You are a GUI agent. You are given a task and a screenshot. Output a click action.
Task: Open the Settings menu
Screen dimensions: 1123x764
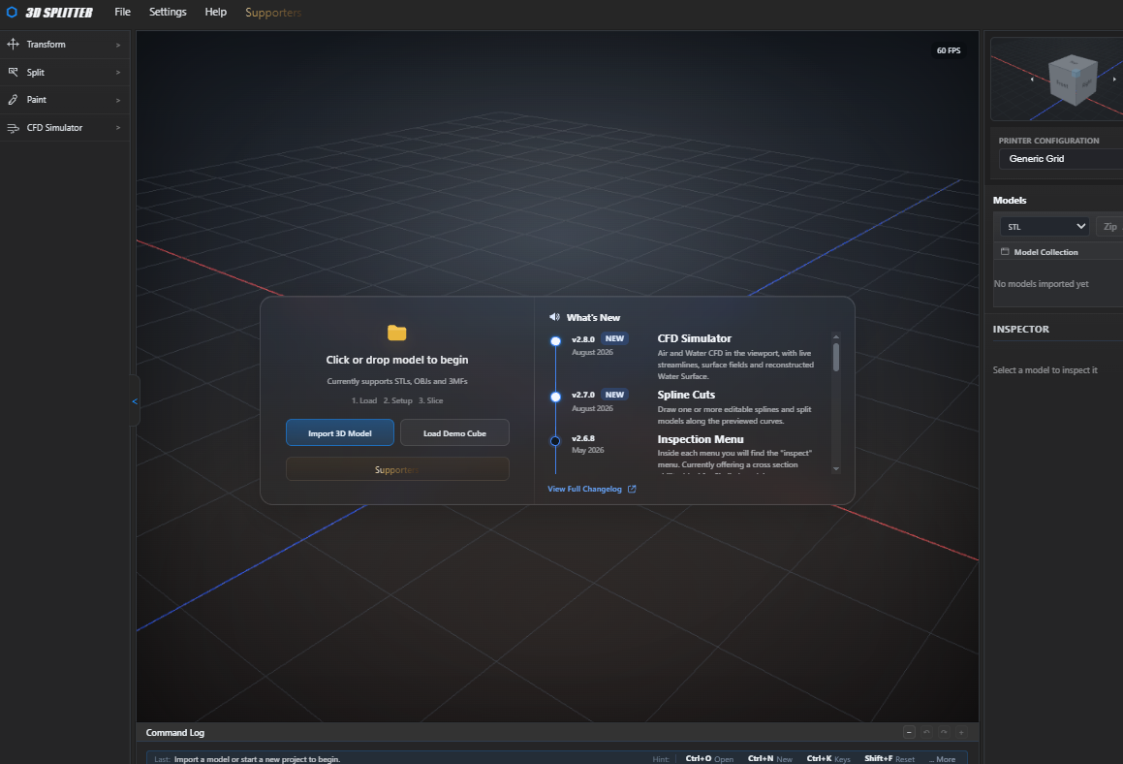click(x=168, y=13)
